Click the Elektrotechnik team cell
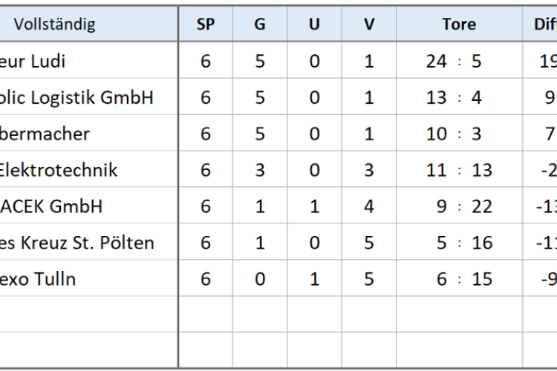Viewport: 557px width, 371px height. coord(89,169)
